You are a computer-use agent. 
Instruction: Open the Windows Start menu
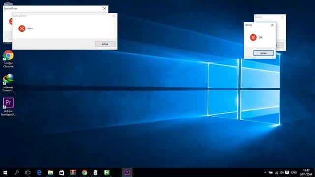coord(5,173)
